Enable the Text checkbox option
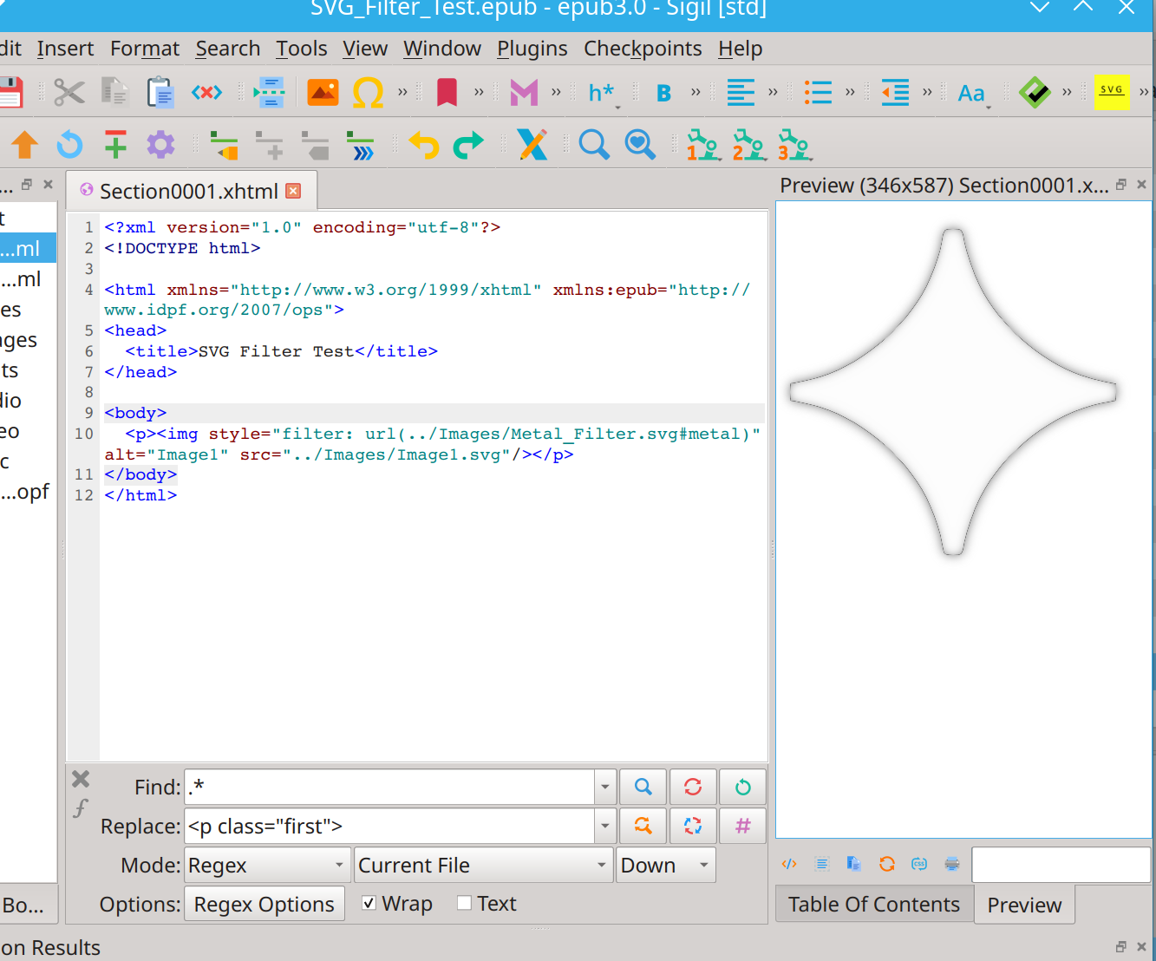 point(465,904)
